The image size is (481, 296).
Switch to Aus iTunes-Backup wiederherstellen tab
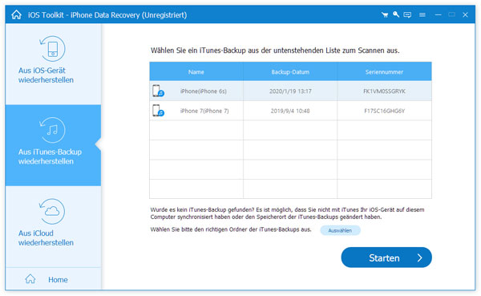point(53,145)
